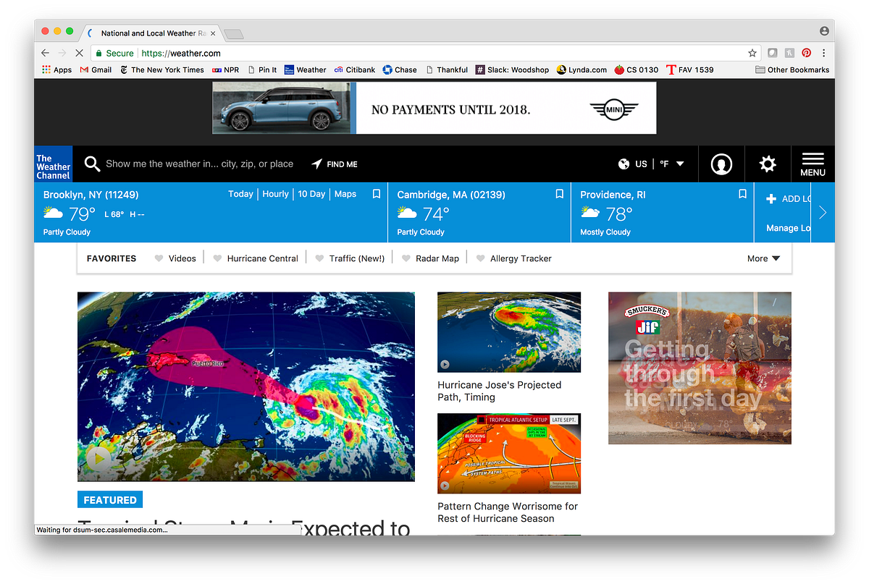Open the settings gear icon
Viewport: 869px width, 584px height.
[767, 164]
